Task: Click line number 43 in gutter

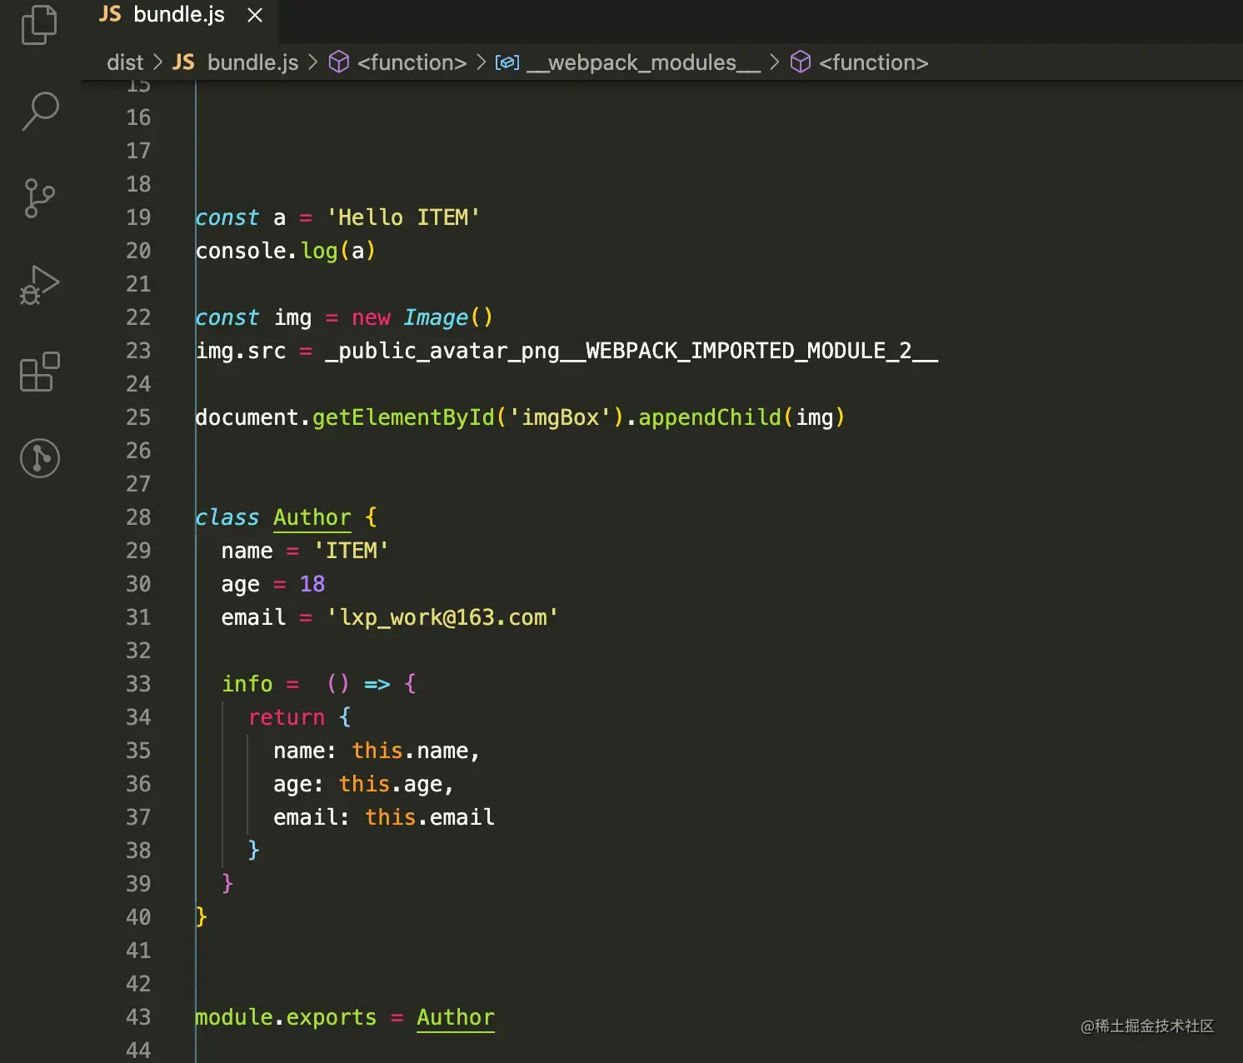Action: [x=138, y=1017]
